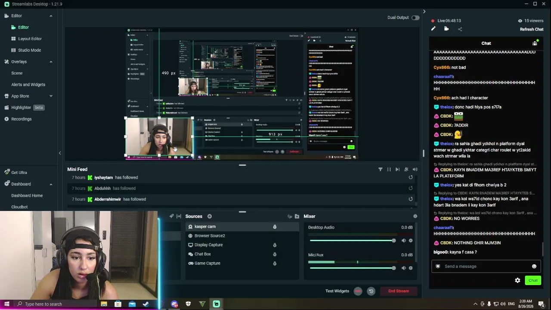The height and width of the screenshot is (310, 551).
Task: Click the Windows Start button
Action: [x=6, y=304]
